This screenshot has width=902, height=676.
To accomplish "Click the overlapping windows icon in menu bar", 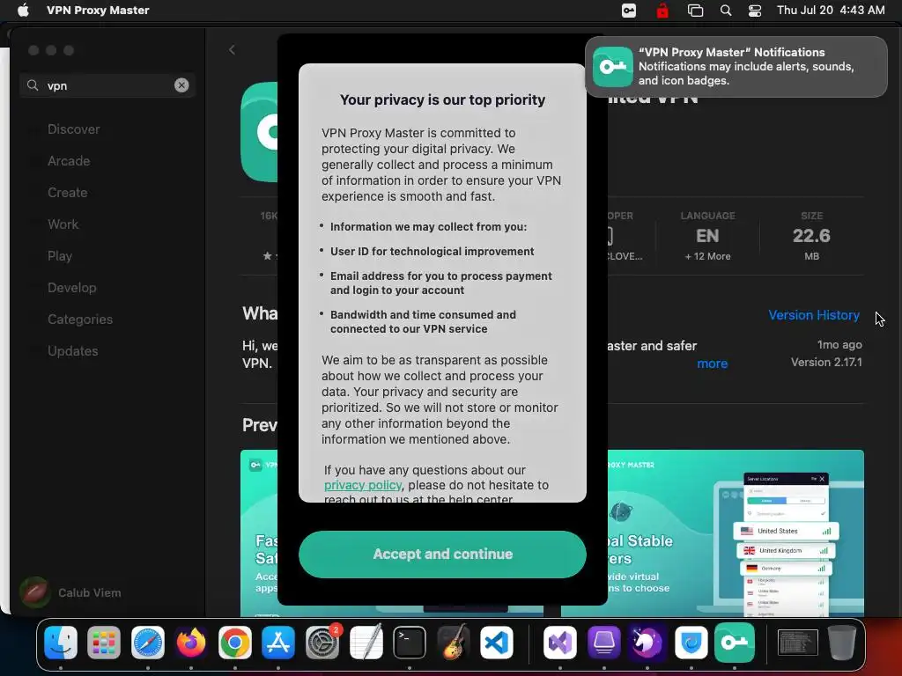I will [695, 11].
